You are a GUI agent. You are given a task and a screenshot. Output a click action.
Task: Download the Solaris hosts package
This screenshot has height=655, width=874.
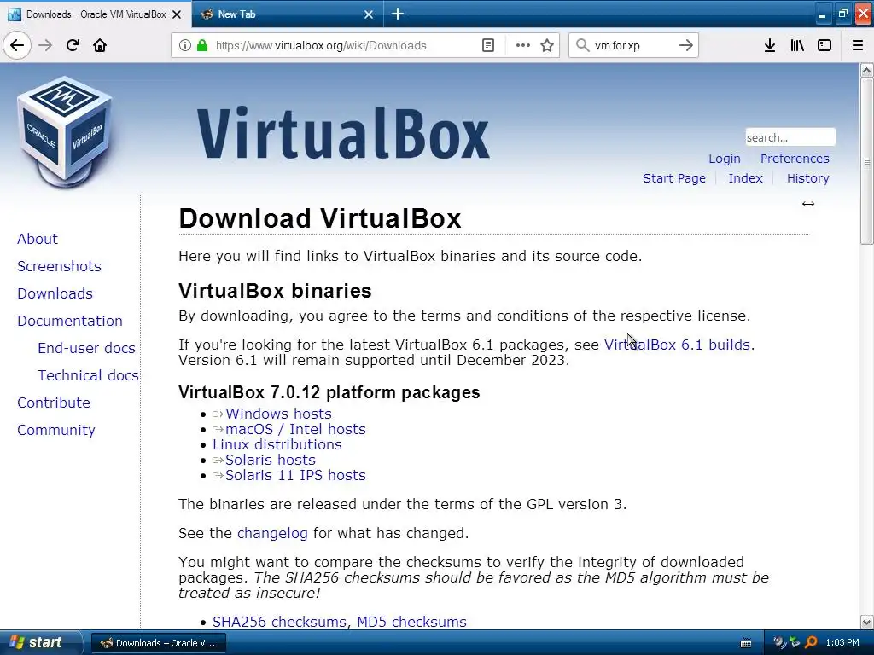tap(271, 460)
